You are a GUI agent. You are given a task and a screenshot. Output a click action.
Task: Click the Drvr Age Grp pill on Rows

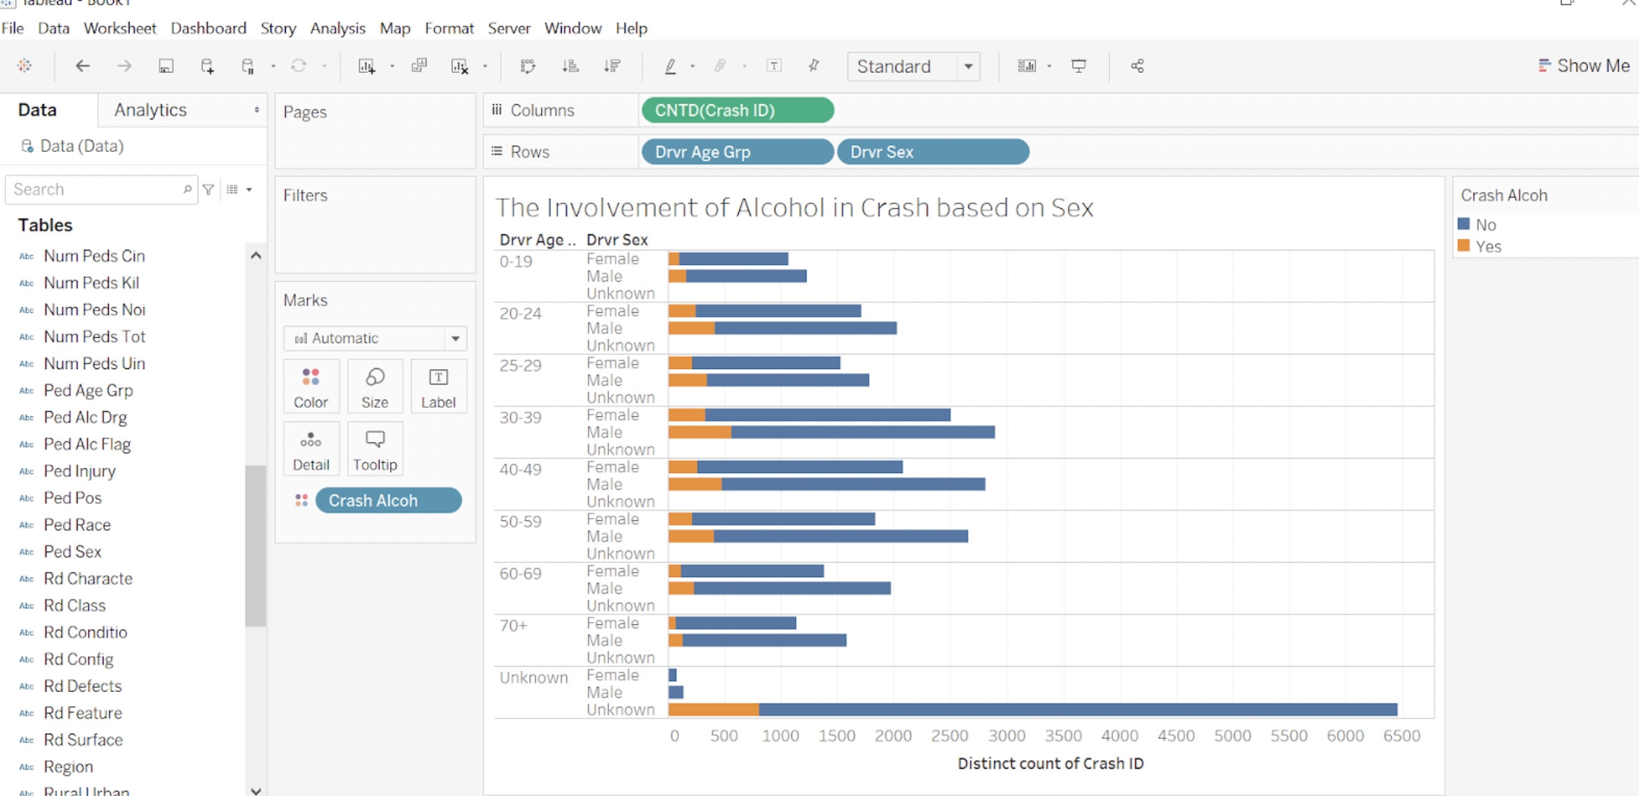pyautogui.click(x=737, y=152)
